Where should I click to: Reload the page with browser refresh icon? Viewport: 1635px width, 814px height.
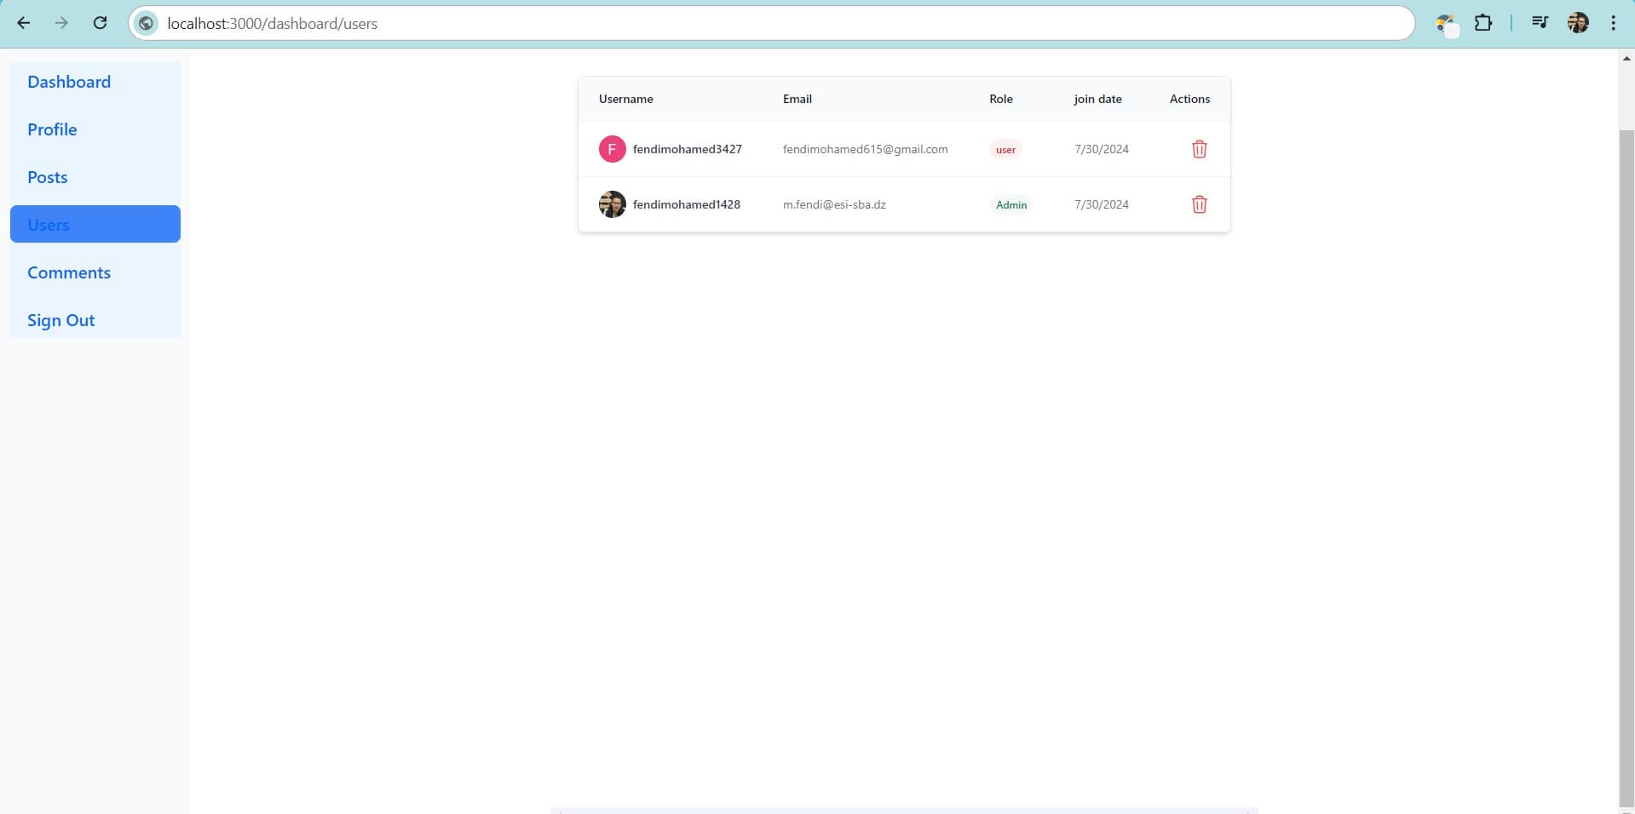point(100,23)
